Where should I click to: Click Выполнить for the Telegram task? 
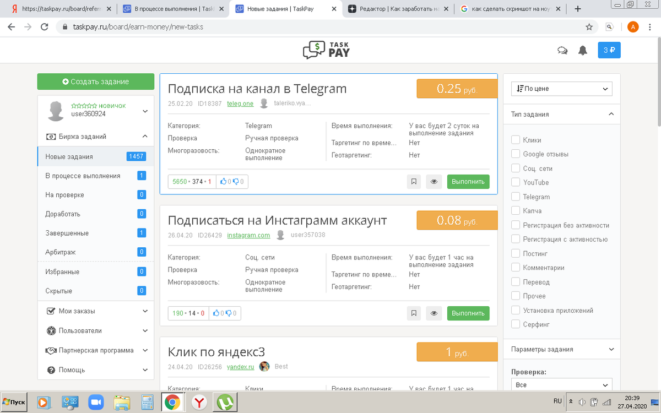(x=468, y=182)
